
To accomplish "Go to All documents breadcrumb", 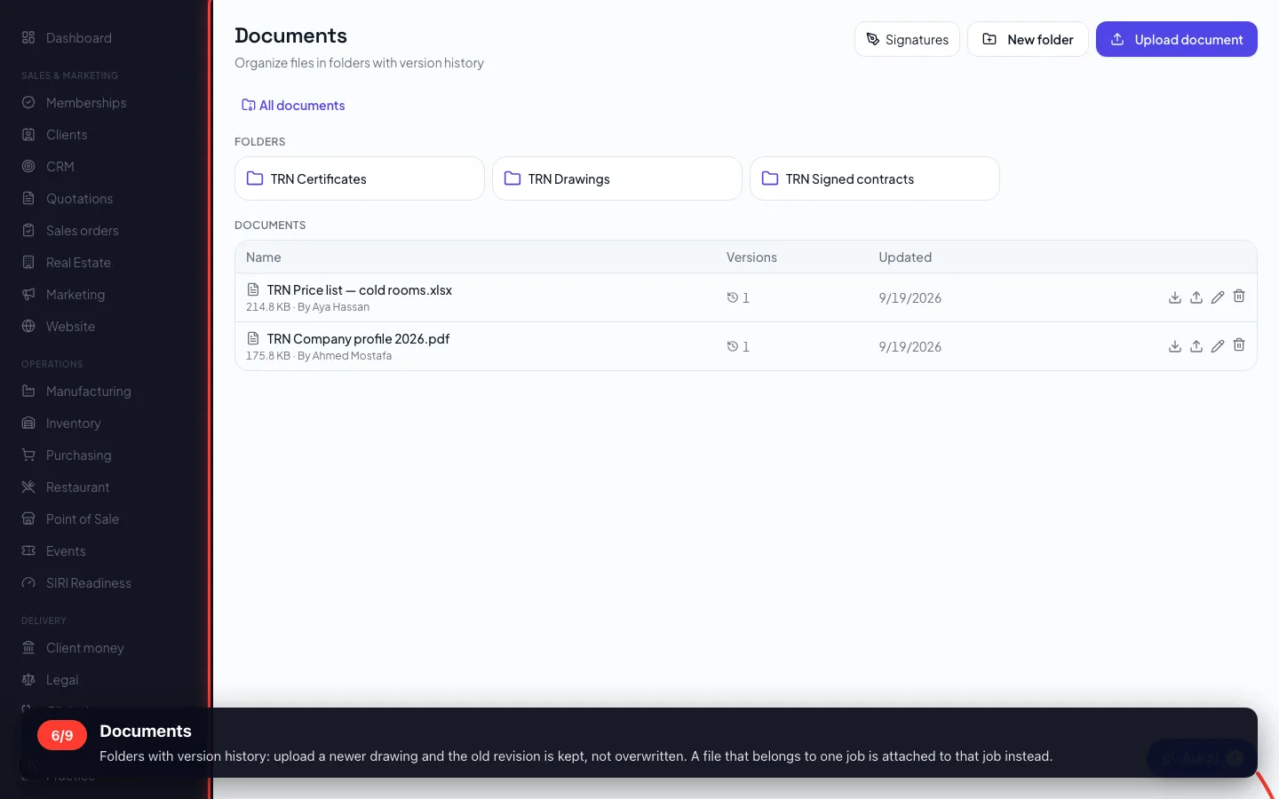I will (293, 105).
